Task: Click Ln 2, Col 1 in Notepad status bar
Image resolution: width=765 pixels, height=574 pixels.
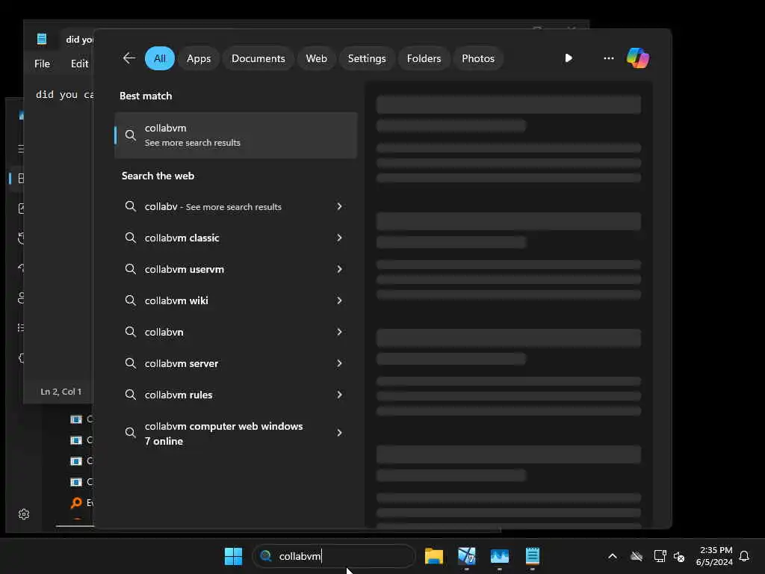Action: coord(61,392)
